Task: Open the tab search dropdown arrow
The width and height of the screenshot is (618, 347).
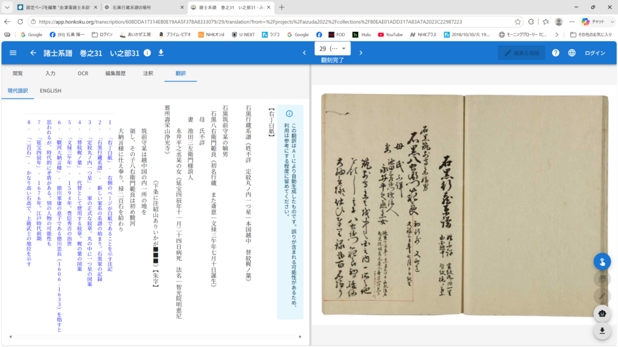Action: pos(7,7)
